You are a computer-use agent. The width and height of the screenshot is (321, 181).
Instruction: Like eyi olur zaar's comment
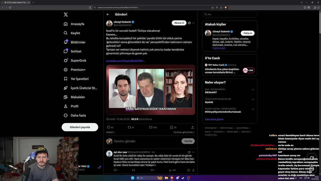152,170
